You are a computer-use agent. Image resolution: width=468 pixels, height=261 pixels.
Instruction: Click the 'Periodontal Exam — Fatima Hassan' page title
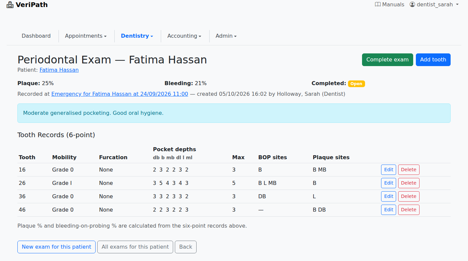tap(112, 60)
